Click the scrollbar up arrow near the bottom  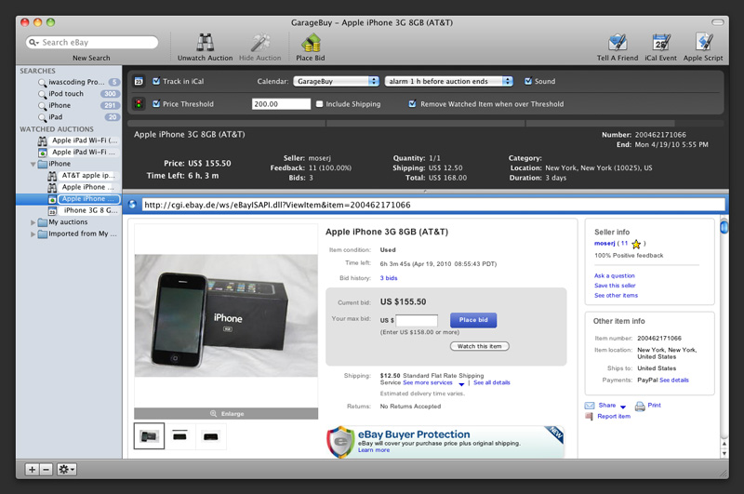pyautogui.click(x=724, y=444)
